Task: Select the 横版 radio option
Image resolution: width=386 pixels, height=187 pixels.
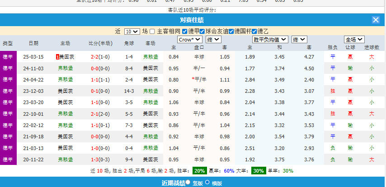Action: [207, 182]
